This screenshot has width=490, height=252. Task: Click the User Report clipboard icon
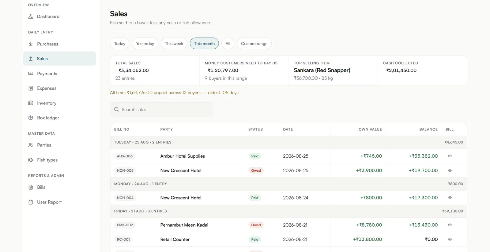click(x=31, y=202)
